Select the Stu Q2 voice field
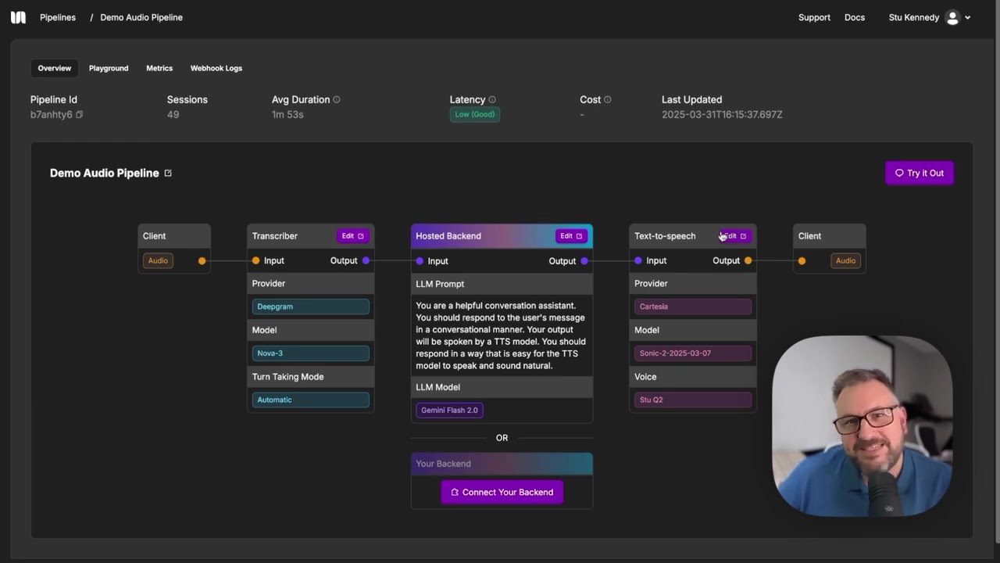This screenshot has width=1000, height=563. click(x=693, y=400)
